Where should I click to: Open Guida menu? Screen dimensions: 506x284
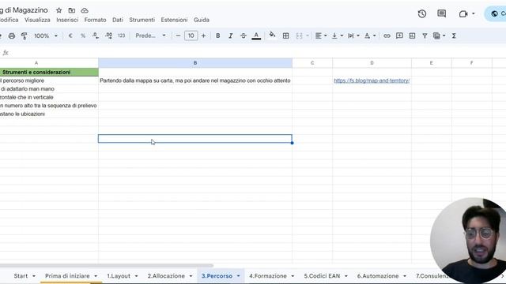tap(202, 20)
